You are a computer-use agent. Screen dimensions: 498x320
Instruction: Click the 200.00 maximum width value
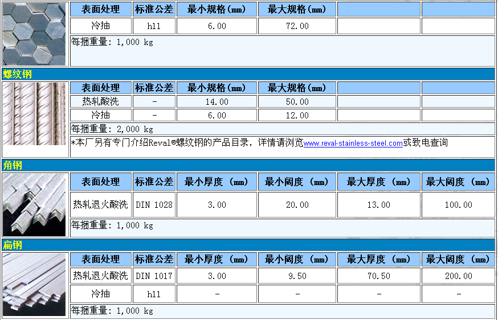pyautogui.click(x=458, y=276)
